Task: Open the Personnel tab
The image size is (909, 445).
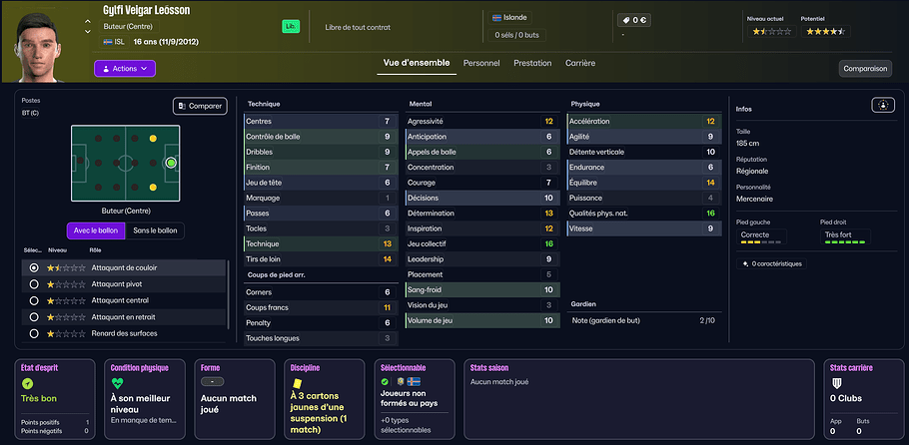Action: click(x=481, y=64)
